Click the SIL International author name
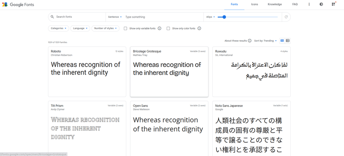The width and height of the screenshot is (344, 156). click(x=224, y=55)
